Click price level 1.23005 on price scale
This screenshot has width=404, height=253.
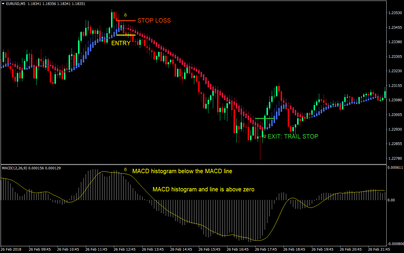[395, 115]
